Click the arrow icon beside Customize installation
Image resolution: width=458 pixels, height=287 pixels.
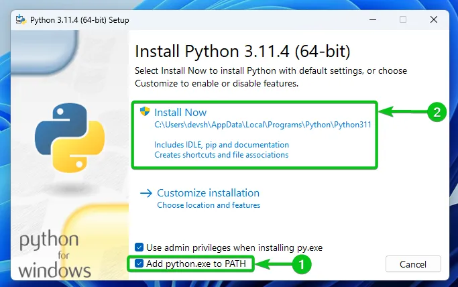click(x=146, y=193)
